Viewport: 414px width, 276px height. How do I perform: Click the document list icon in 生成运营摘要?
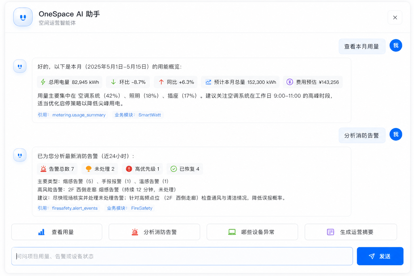click(x=330, y=232)
